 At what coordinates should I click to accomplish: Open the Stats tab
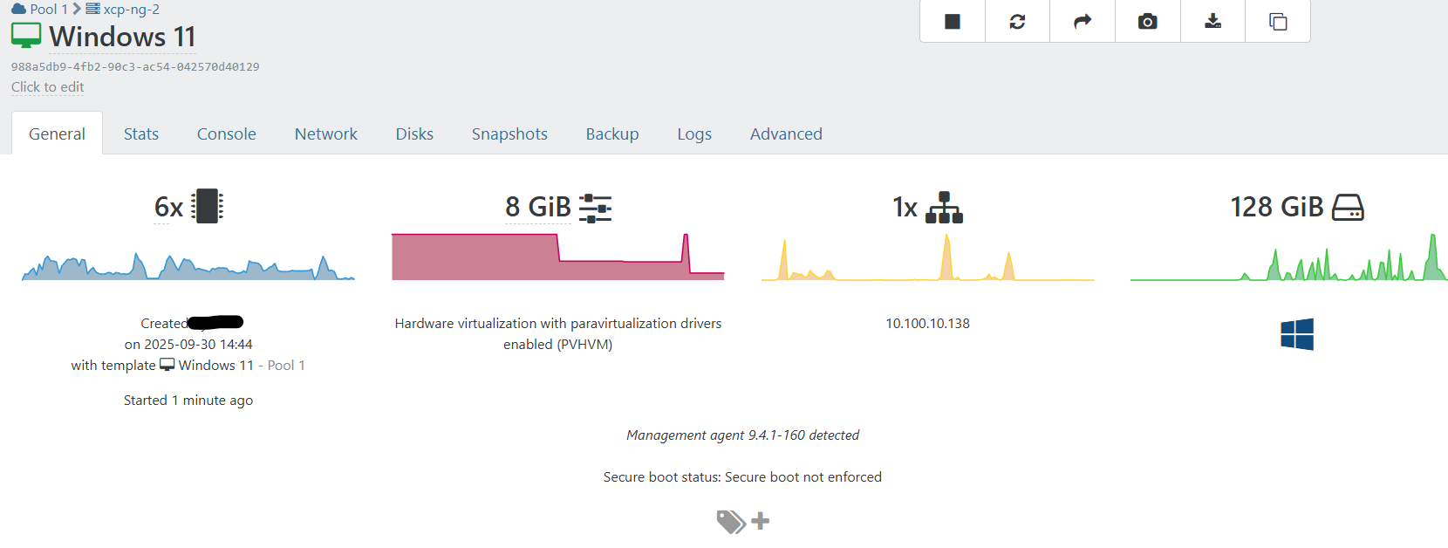click(x=141, y=134)
